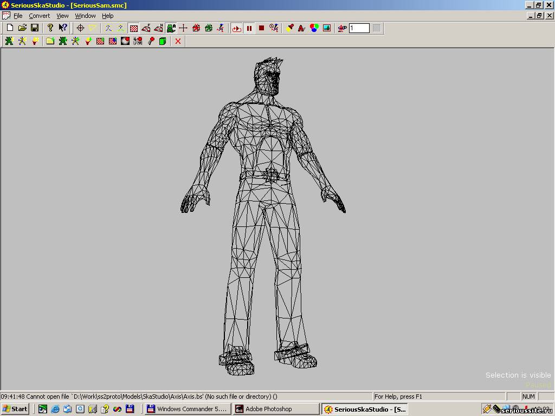Open the Convert menu
The image size is (555, 416).
click(x=39, y=16)
